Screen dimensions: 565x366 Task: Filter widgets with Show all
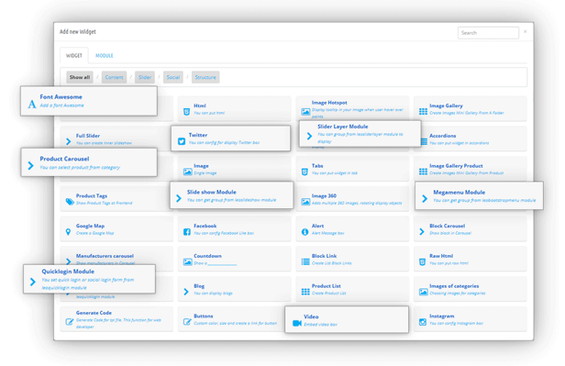(x=80, y=77)
